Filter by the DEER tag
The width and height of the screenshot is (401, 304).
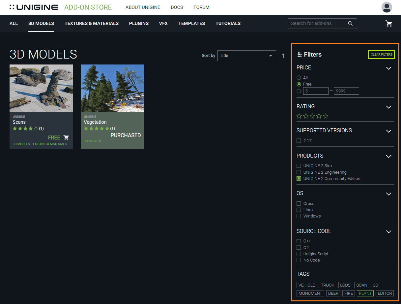(333, 293)
